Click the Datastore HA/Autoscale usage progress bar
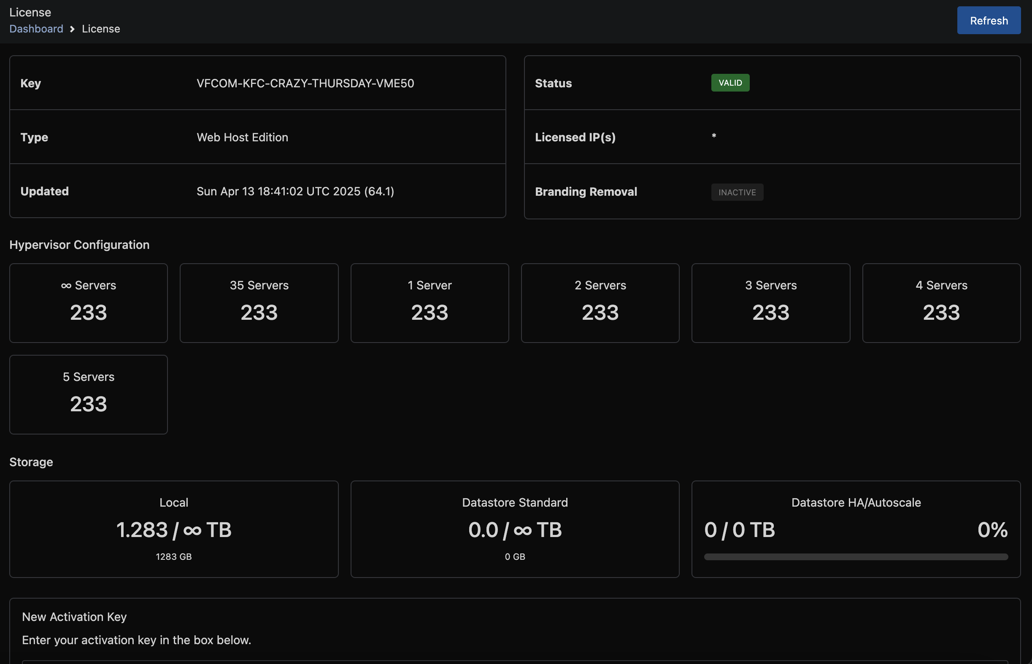 point(856,557)
